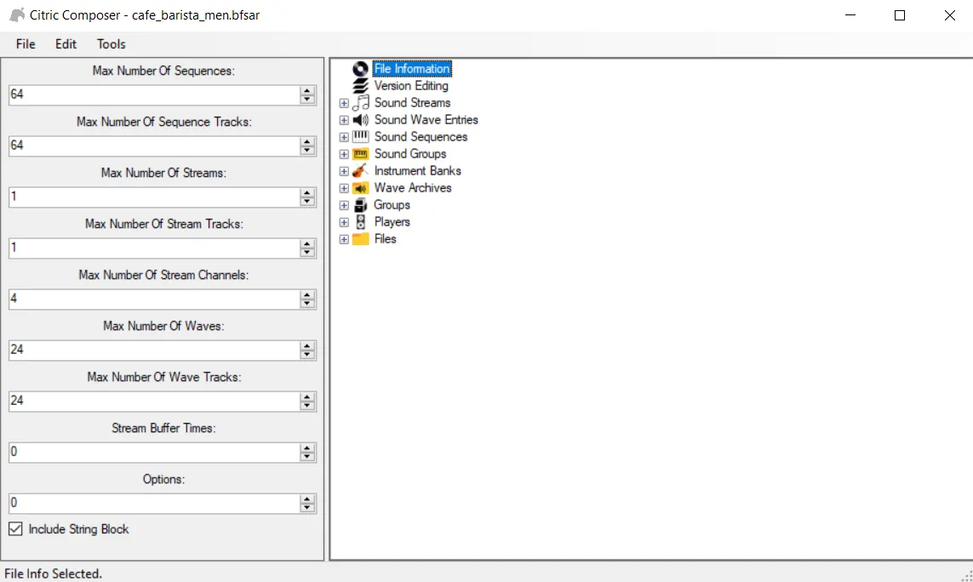Click the Stream Buffer Times input field
The height and width of the screenshot is (582, 973).
coord(153,452)
